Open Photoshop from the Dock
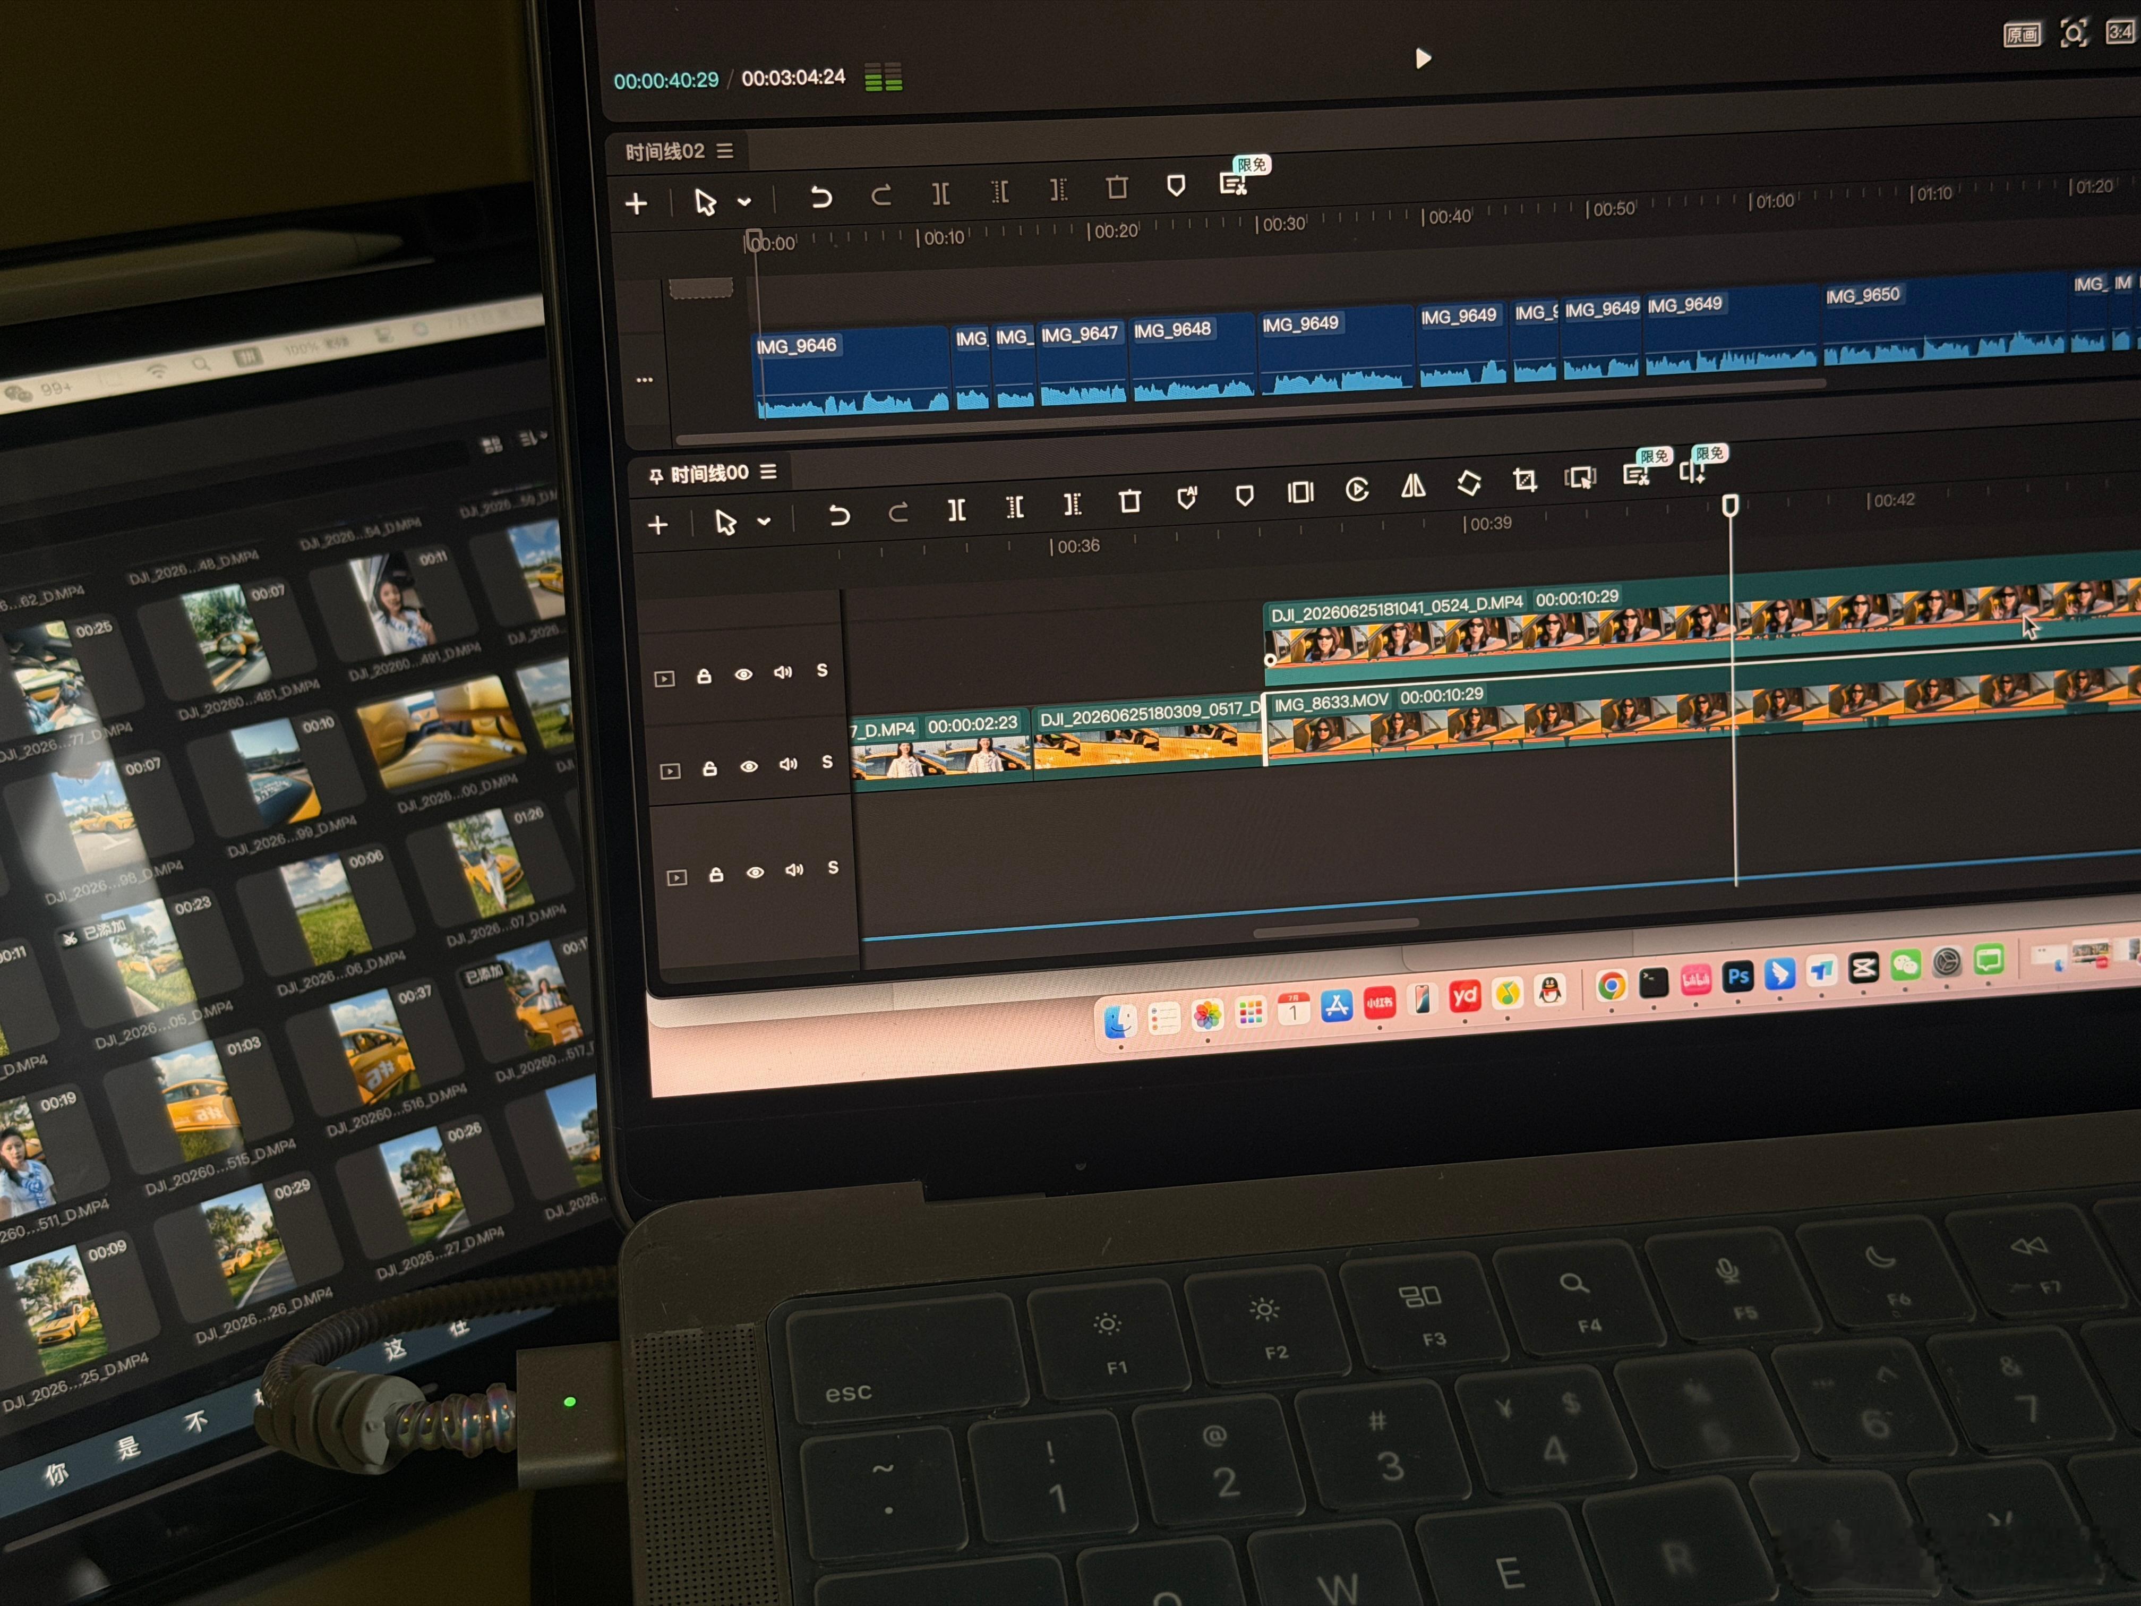The image size is (2141, 1606). (x=1739, y=976)
